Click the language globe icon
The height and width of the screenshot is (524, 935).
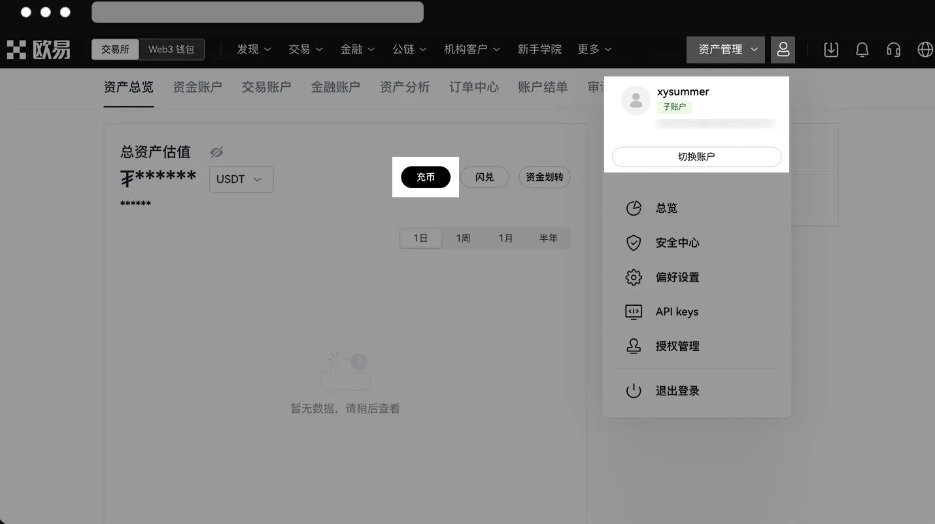click(x=925, y=50)
